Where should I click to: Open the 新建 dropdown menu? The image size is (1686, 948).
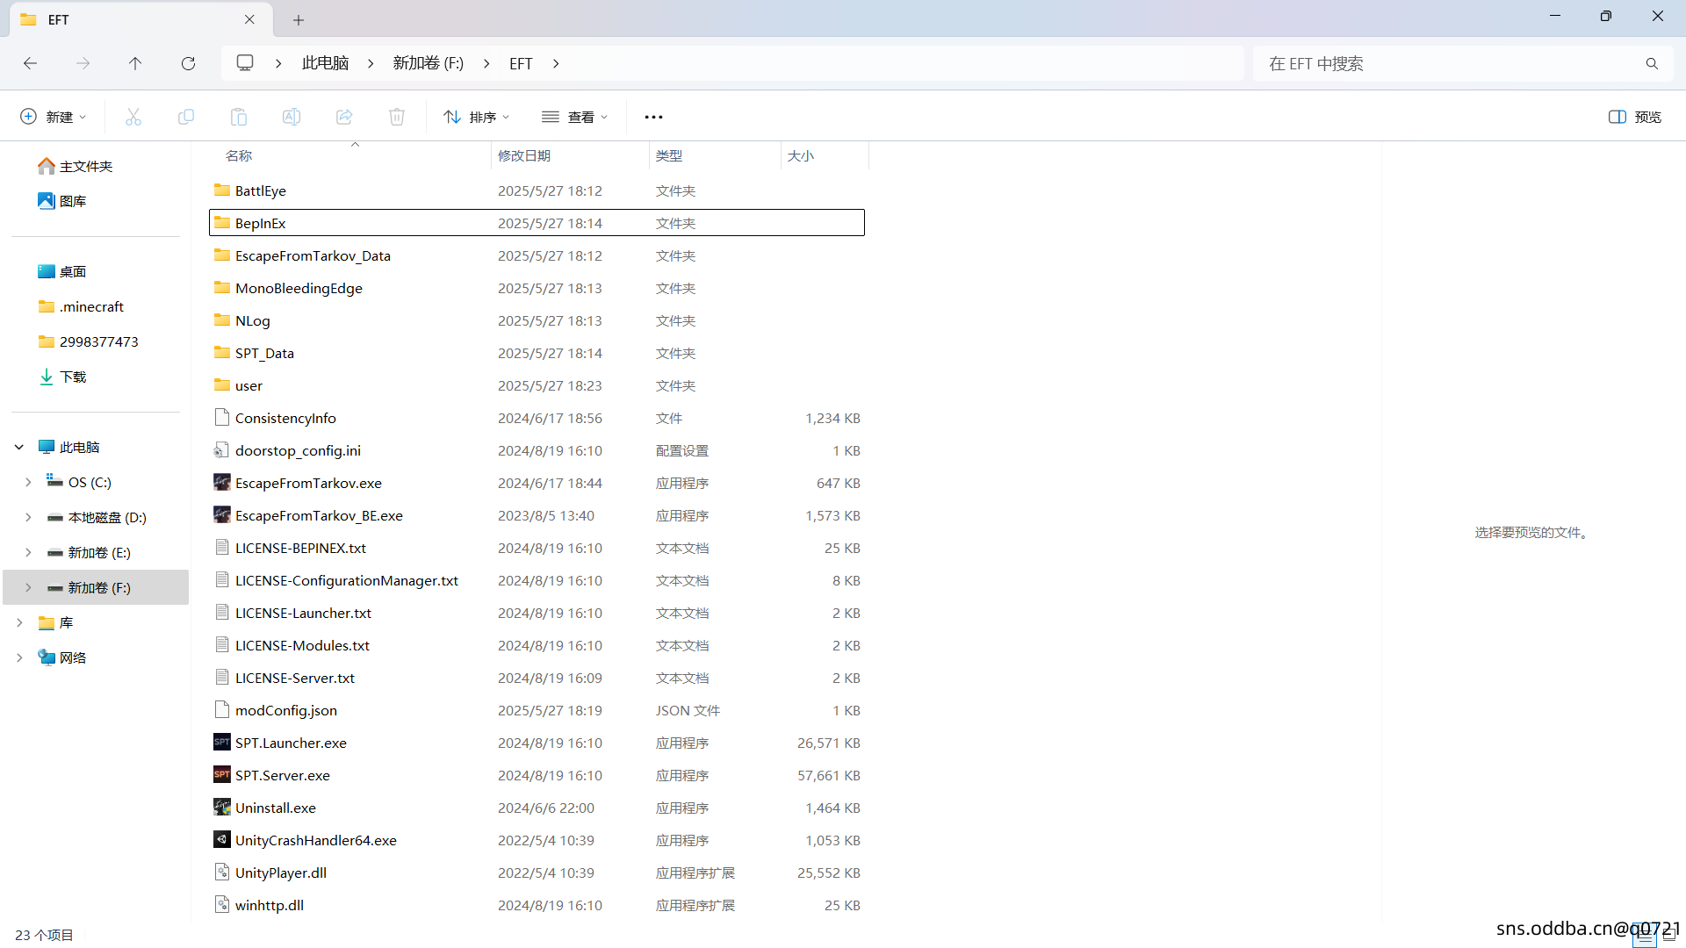click(x=54, y=117)
